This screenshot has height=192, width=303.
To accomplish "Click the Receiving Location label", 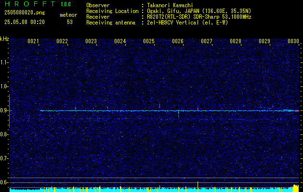I will tap(112, 11).
